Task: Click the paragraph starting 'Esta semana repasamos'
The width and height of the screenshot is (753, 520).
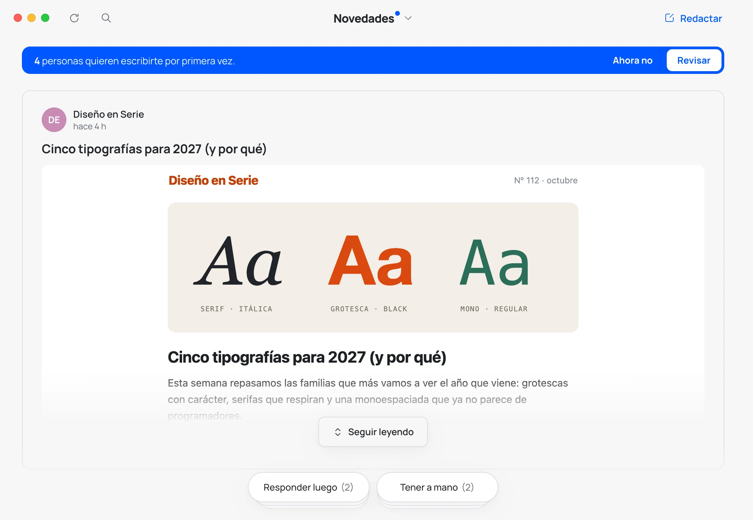Action: 368,399
